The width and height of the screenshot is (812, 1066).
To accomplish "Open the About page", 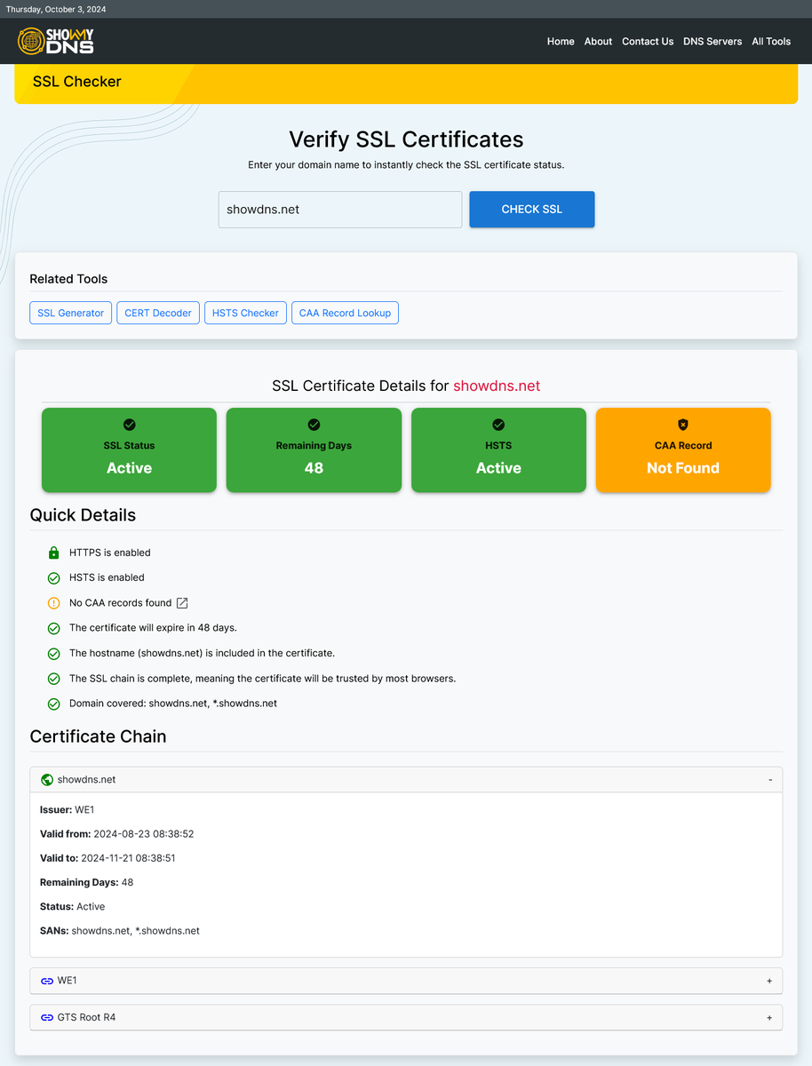I will tap(598, 41).
